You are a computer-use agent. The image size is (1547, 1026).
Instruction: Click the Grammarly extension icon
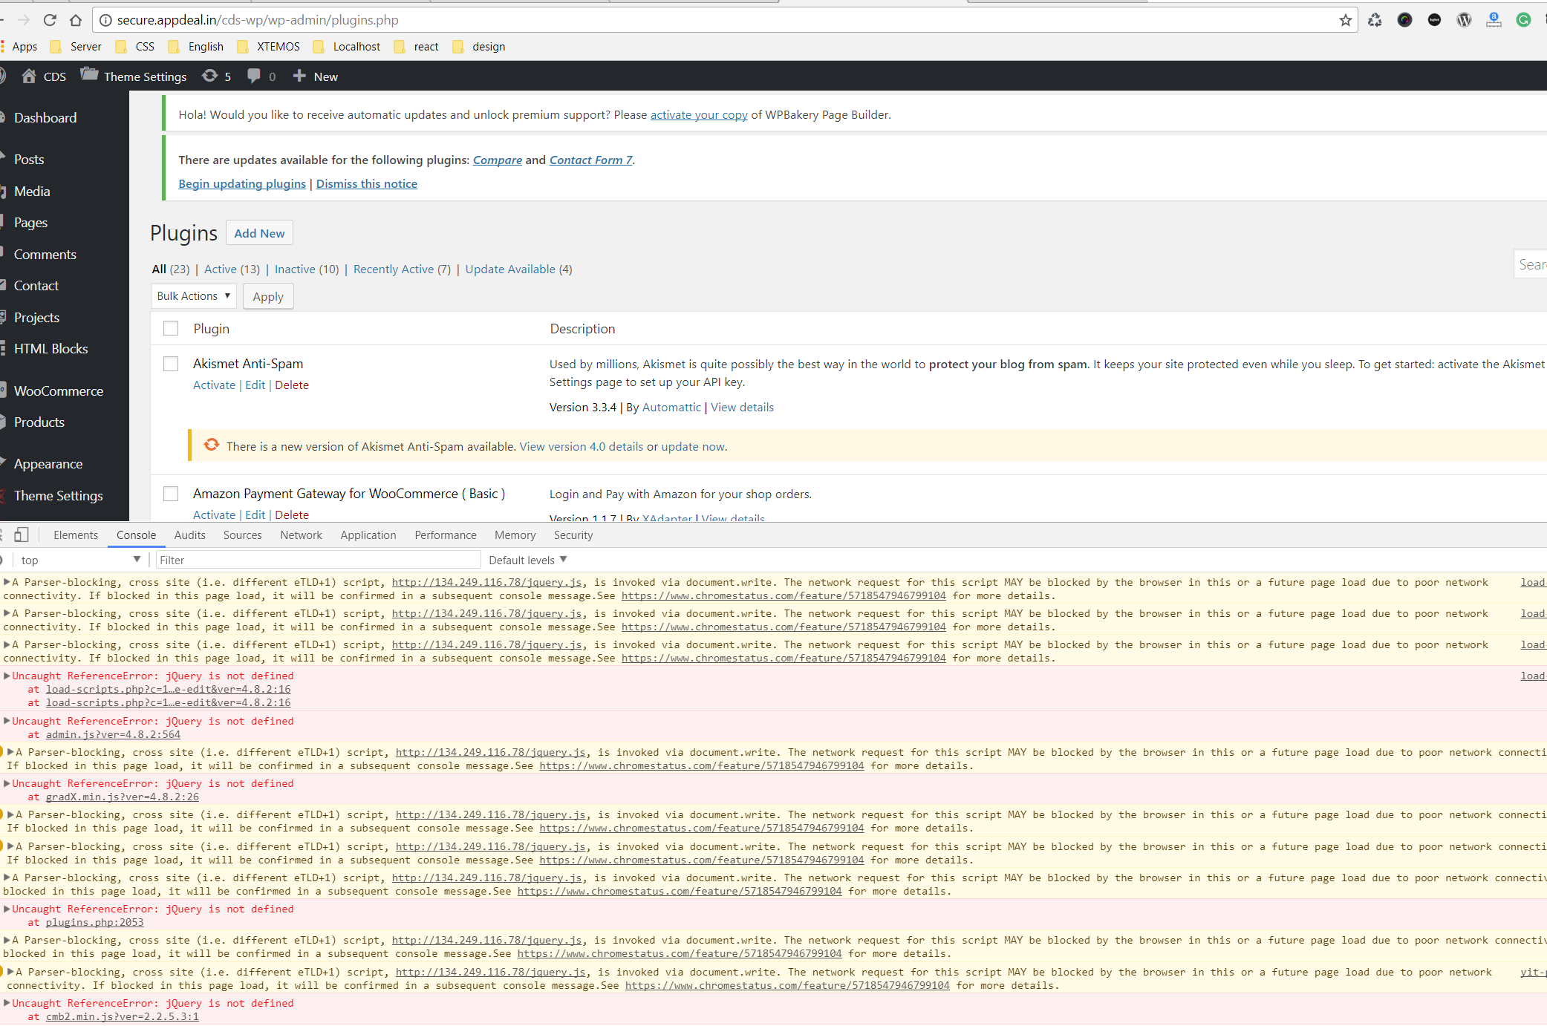coord(1523,20)
